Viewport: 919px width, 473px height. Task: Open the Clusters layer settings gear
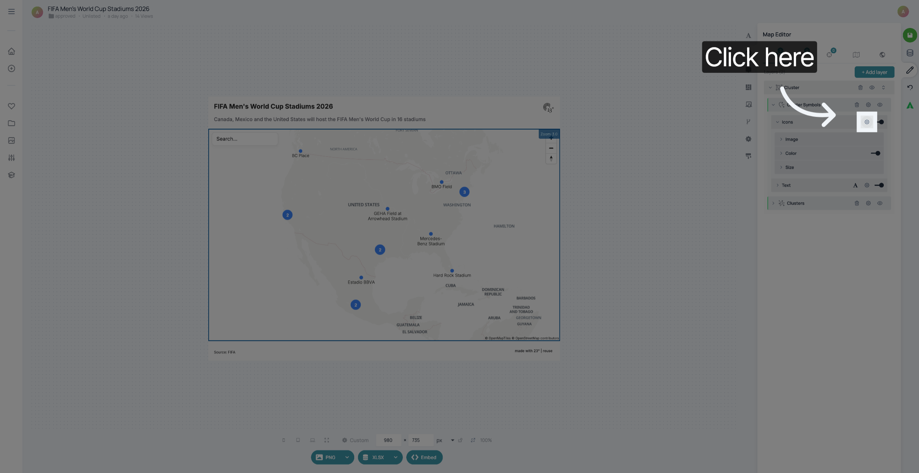tap(868, 203)
